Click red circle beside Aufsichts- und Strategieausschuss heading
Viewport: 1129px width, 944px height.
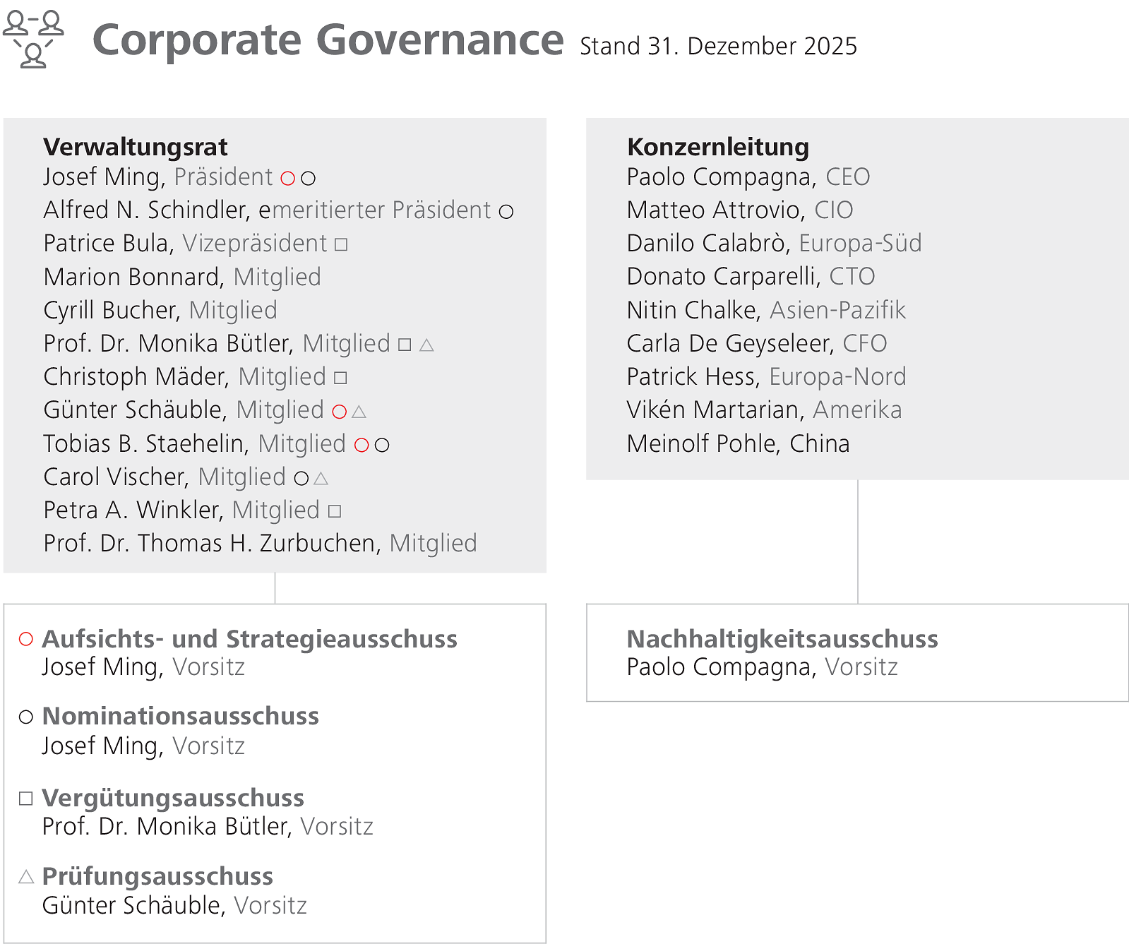(26, 639)
